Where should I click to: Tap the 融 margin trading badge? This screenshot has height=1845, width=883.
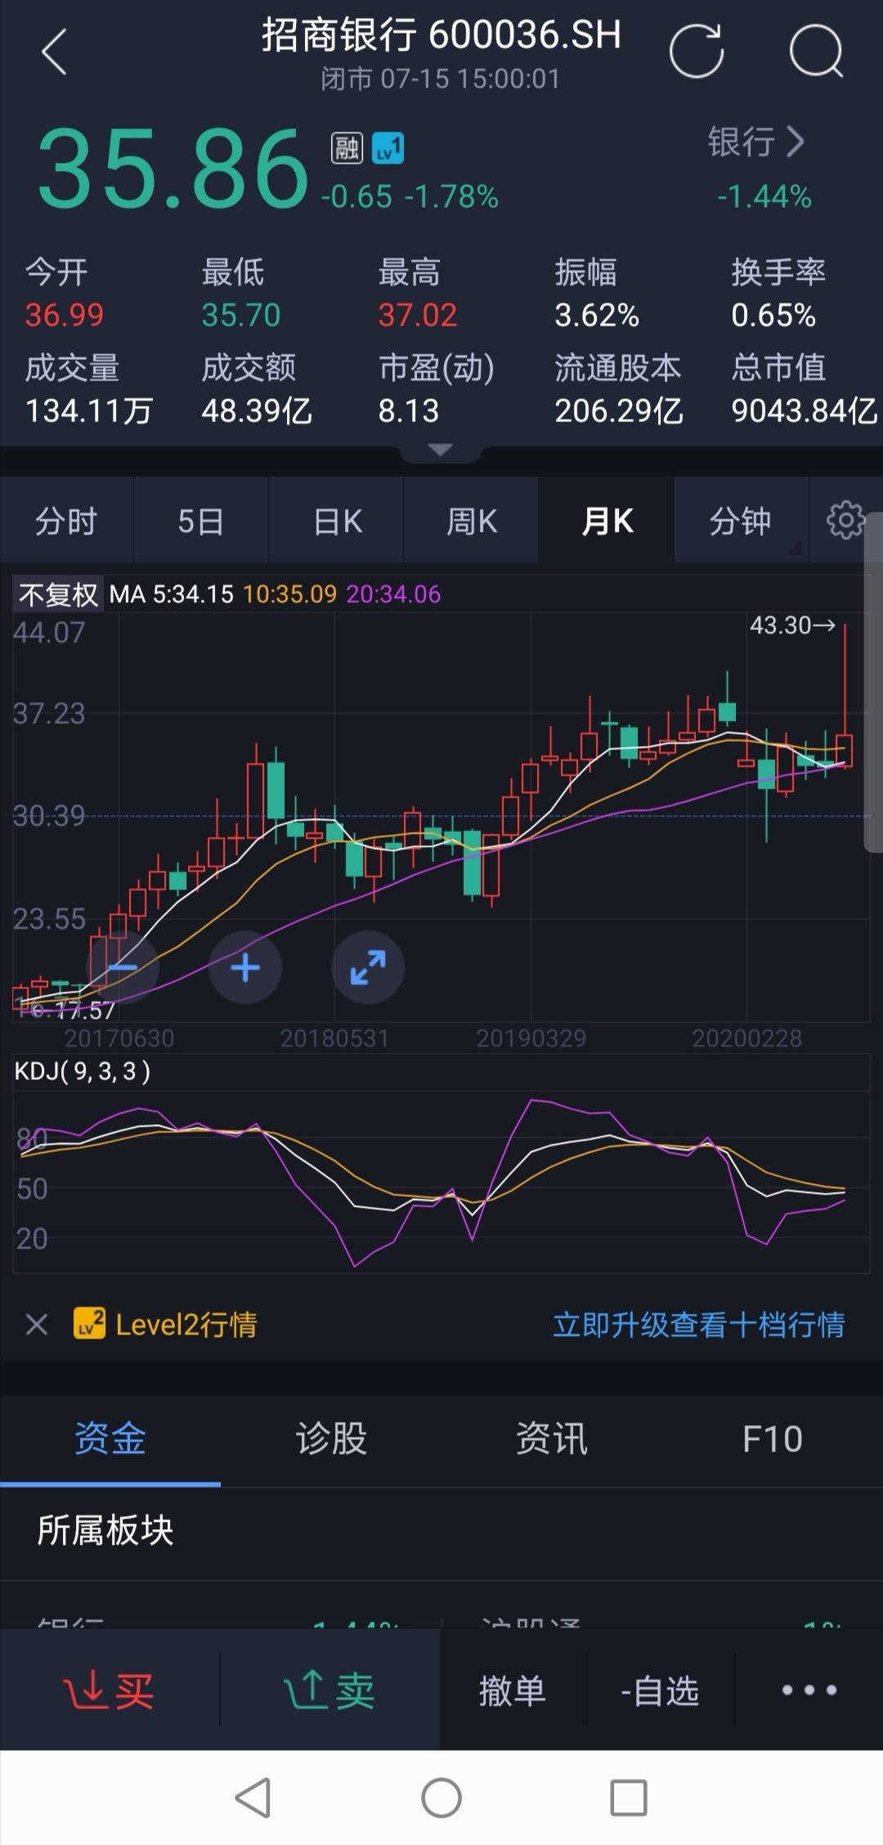(347, 148)
